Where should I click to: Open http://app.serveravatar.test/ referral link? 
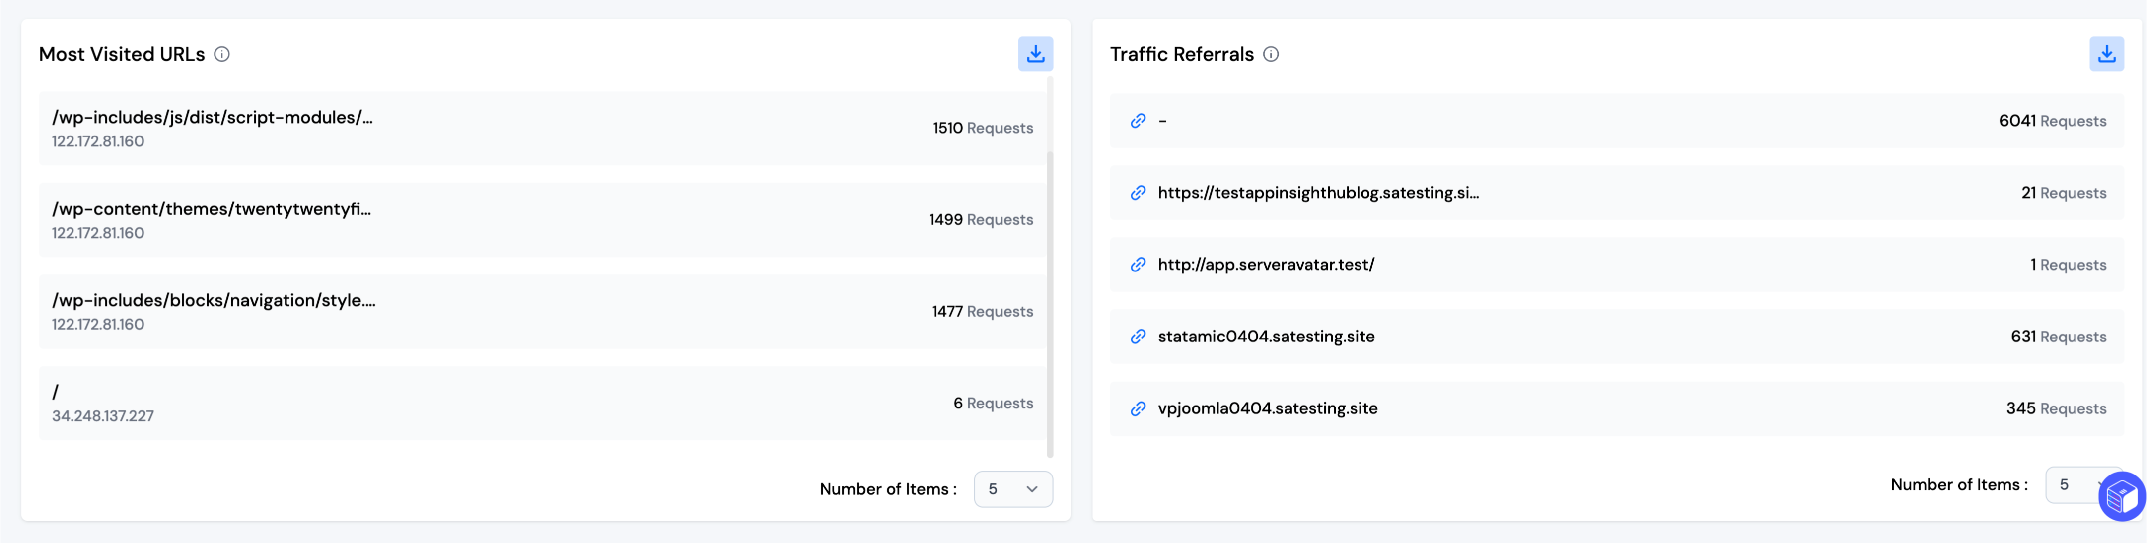coord(1265,265)
